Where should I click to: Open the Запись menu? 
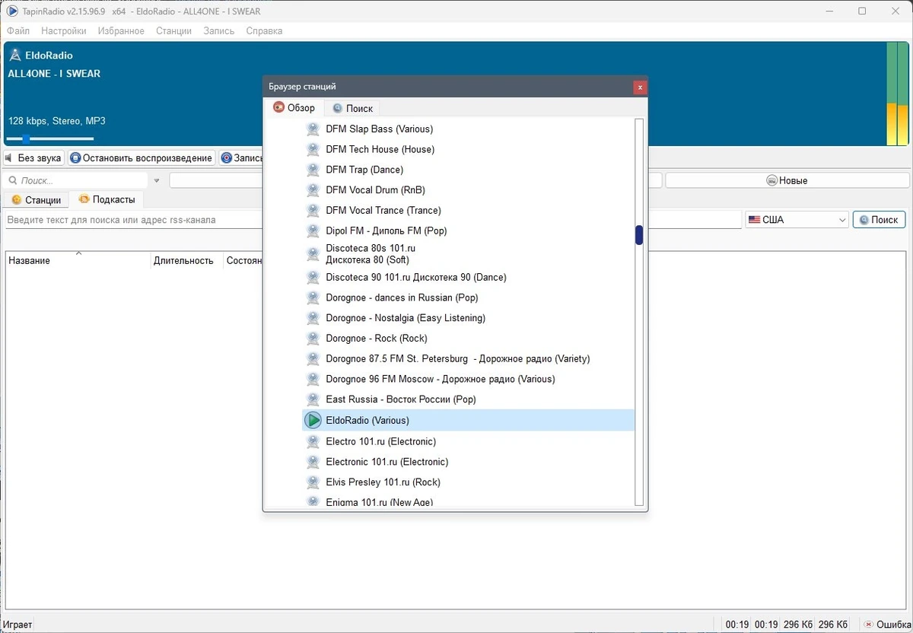219,31
